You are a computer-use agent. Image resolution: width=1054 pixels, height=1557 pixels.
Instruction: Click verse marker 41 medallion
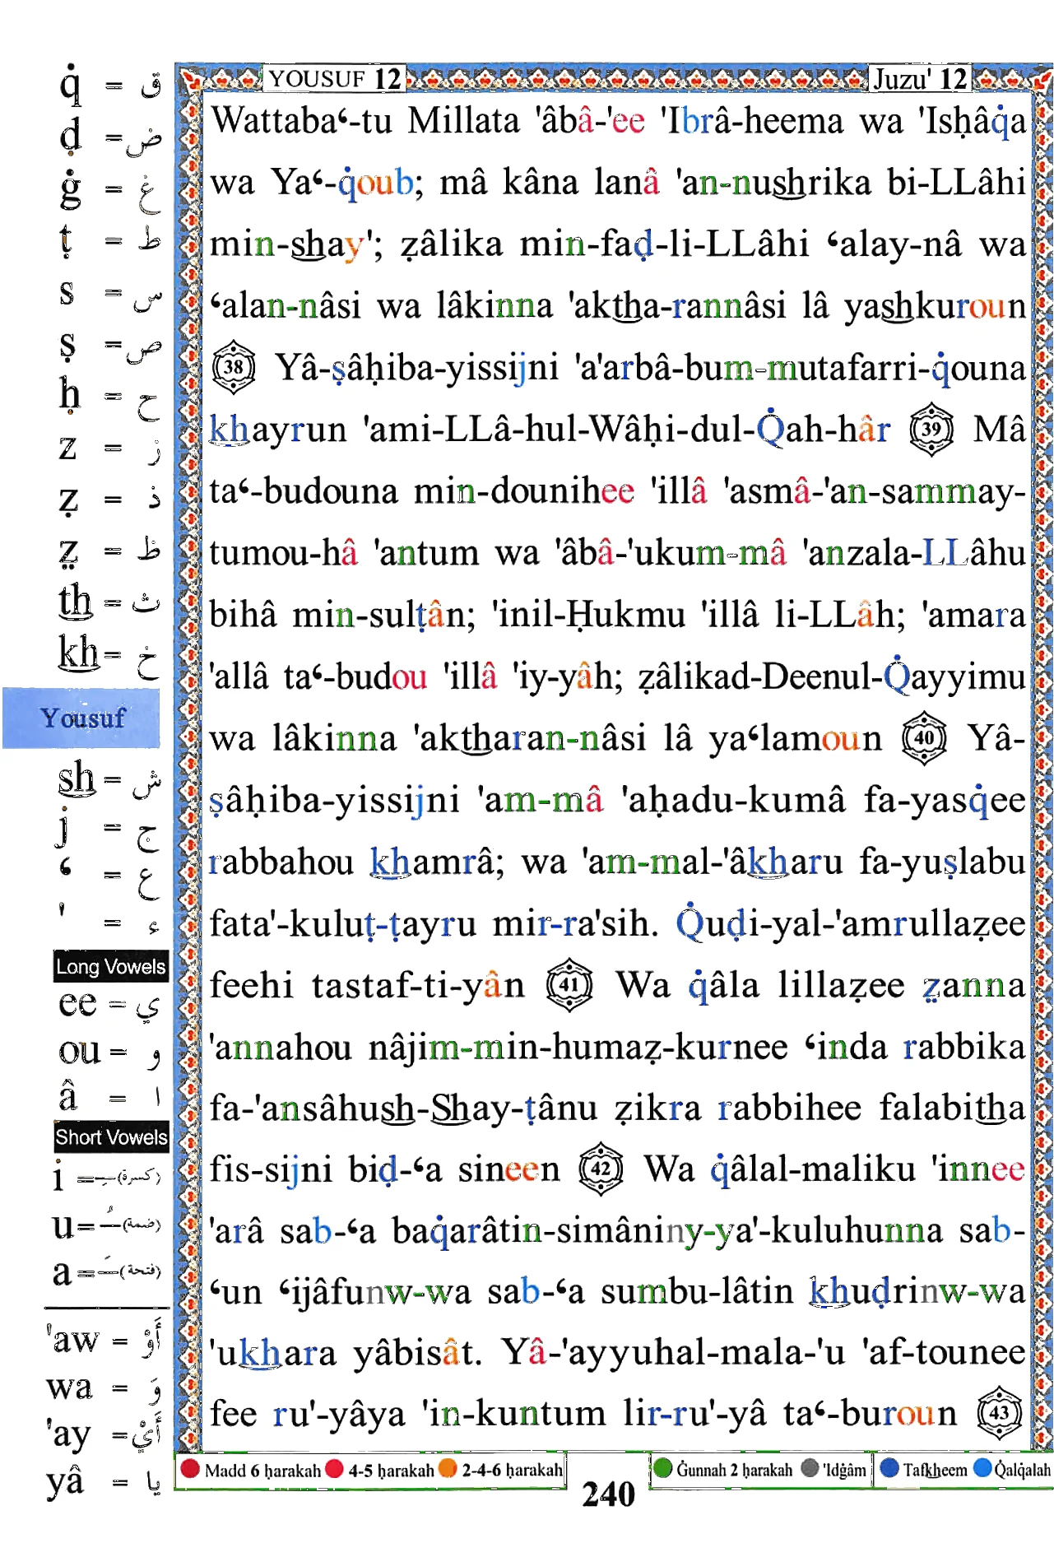(x=569, y=983)
